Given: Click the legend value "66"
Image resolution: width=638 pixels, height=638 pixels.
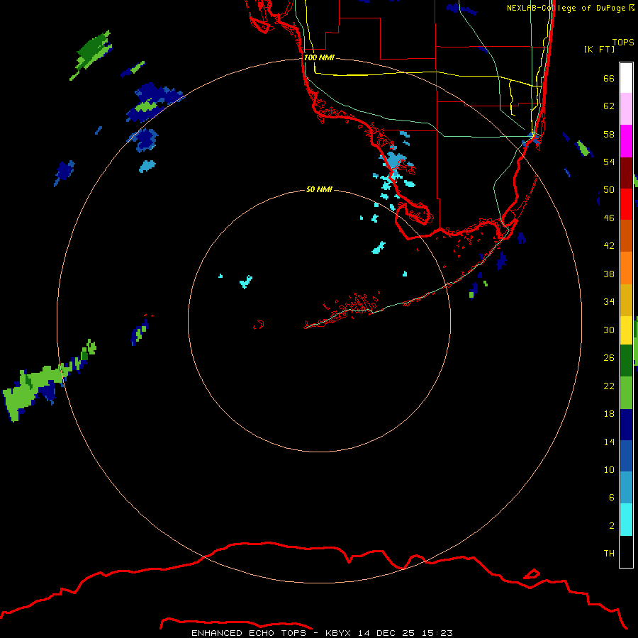Looking at the screenshot, I should tap(609, 79).
